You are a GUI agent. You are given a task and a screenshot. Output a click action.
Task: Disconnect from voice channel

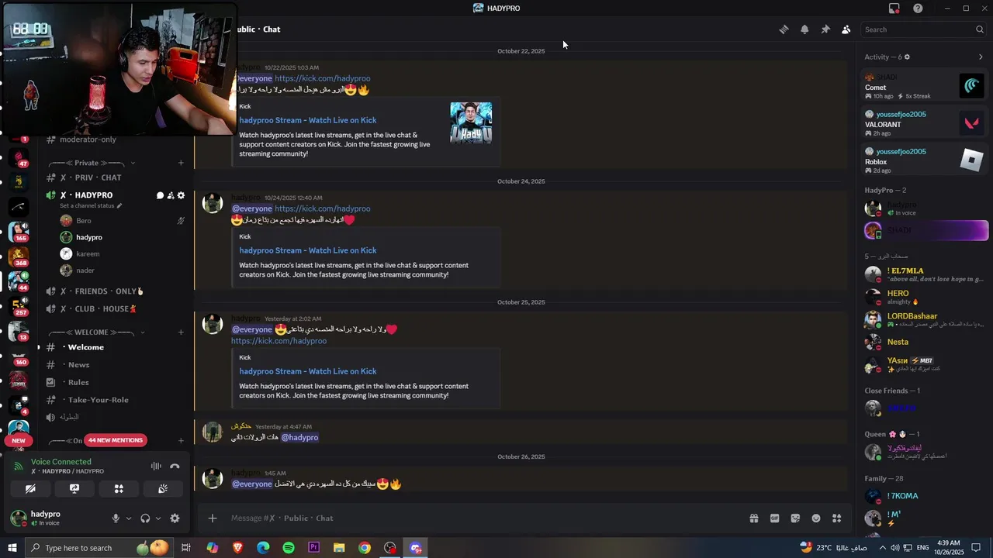[175, 466]
